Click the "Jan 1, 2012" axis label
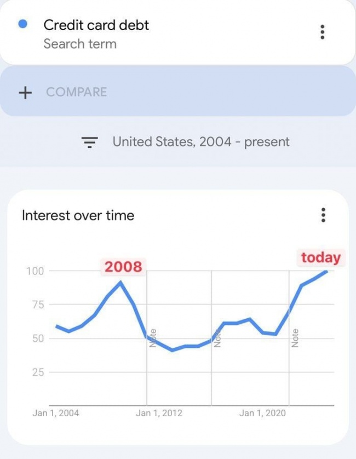 tap(159, 413)
